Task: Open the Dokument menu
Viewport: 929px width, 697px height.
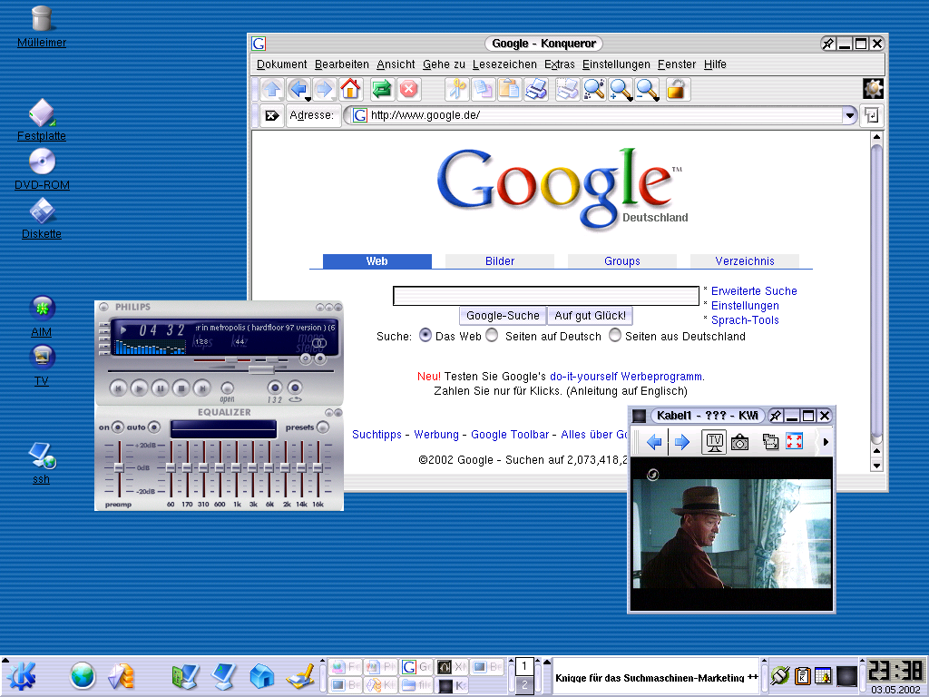Action: click(281, 64)
